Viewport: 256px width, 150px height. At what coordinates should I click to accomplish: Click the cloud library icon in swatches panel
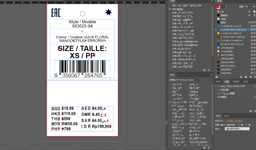coord(216,77)
